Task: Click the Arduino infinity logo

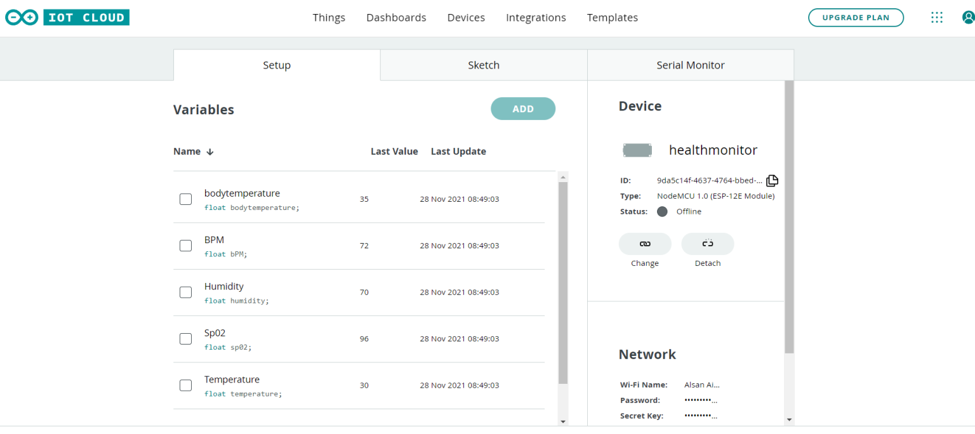Action: coord(21,17)
